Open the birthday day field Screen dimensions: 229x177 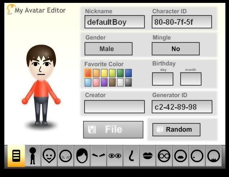(163, 79)
